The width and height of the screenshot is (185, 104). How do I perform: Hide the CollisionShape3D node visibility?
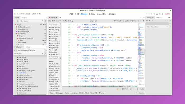click(45, 27)
